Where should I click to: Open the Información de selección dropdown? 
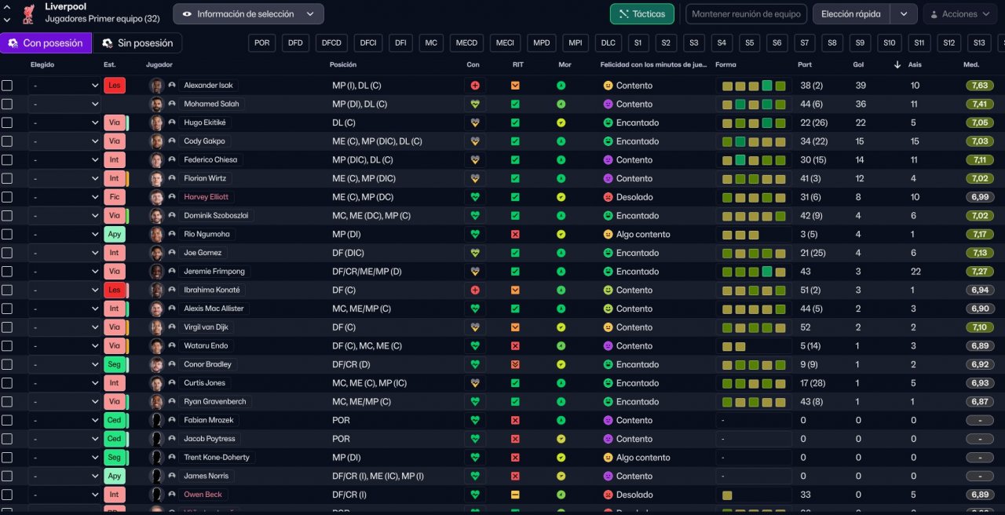click(248, 14)
